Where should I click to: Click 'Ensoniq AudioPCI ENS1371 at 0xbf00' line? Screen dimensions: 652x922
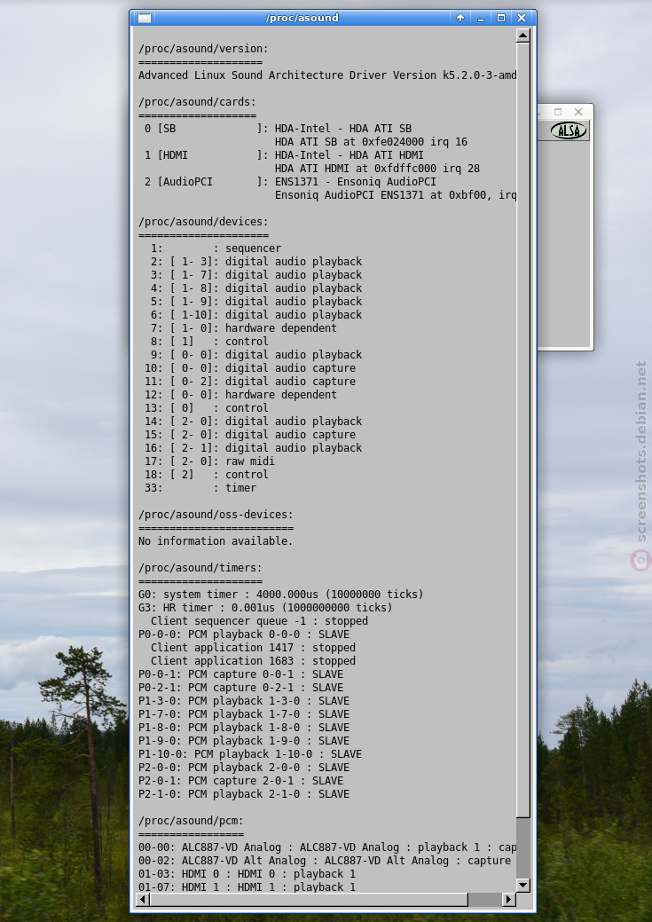coord(396,195)
